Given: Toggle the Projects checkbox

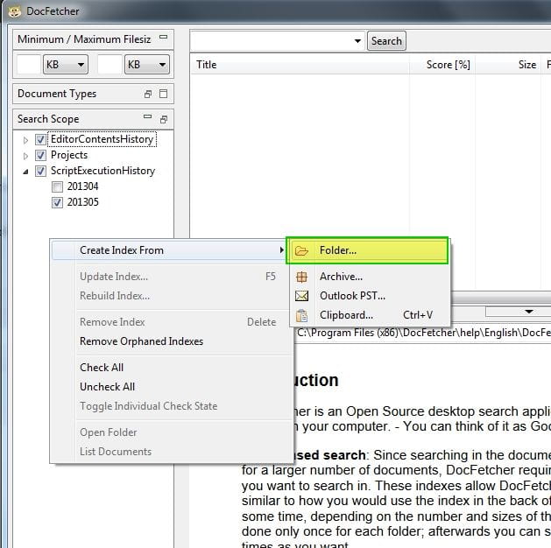Looking at the screenshot, I should (x=40, y=155).
